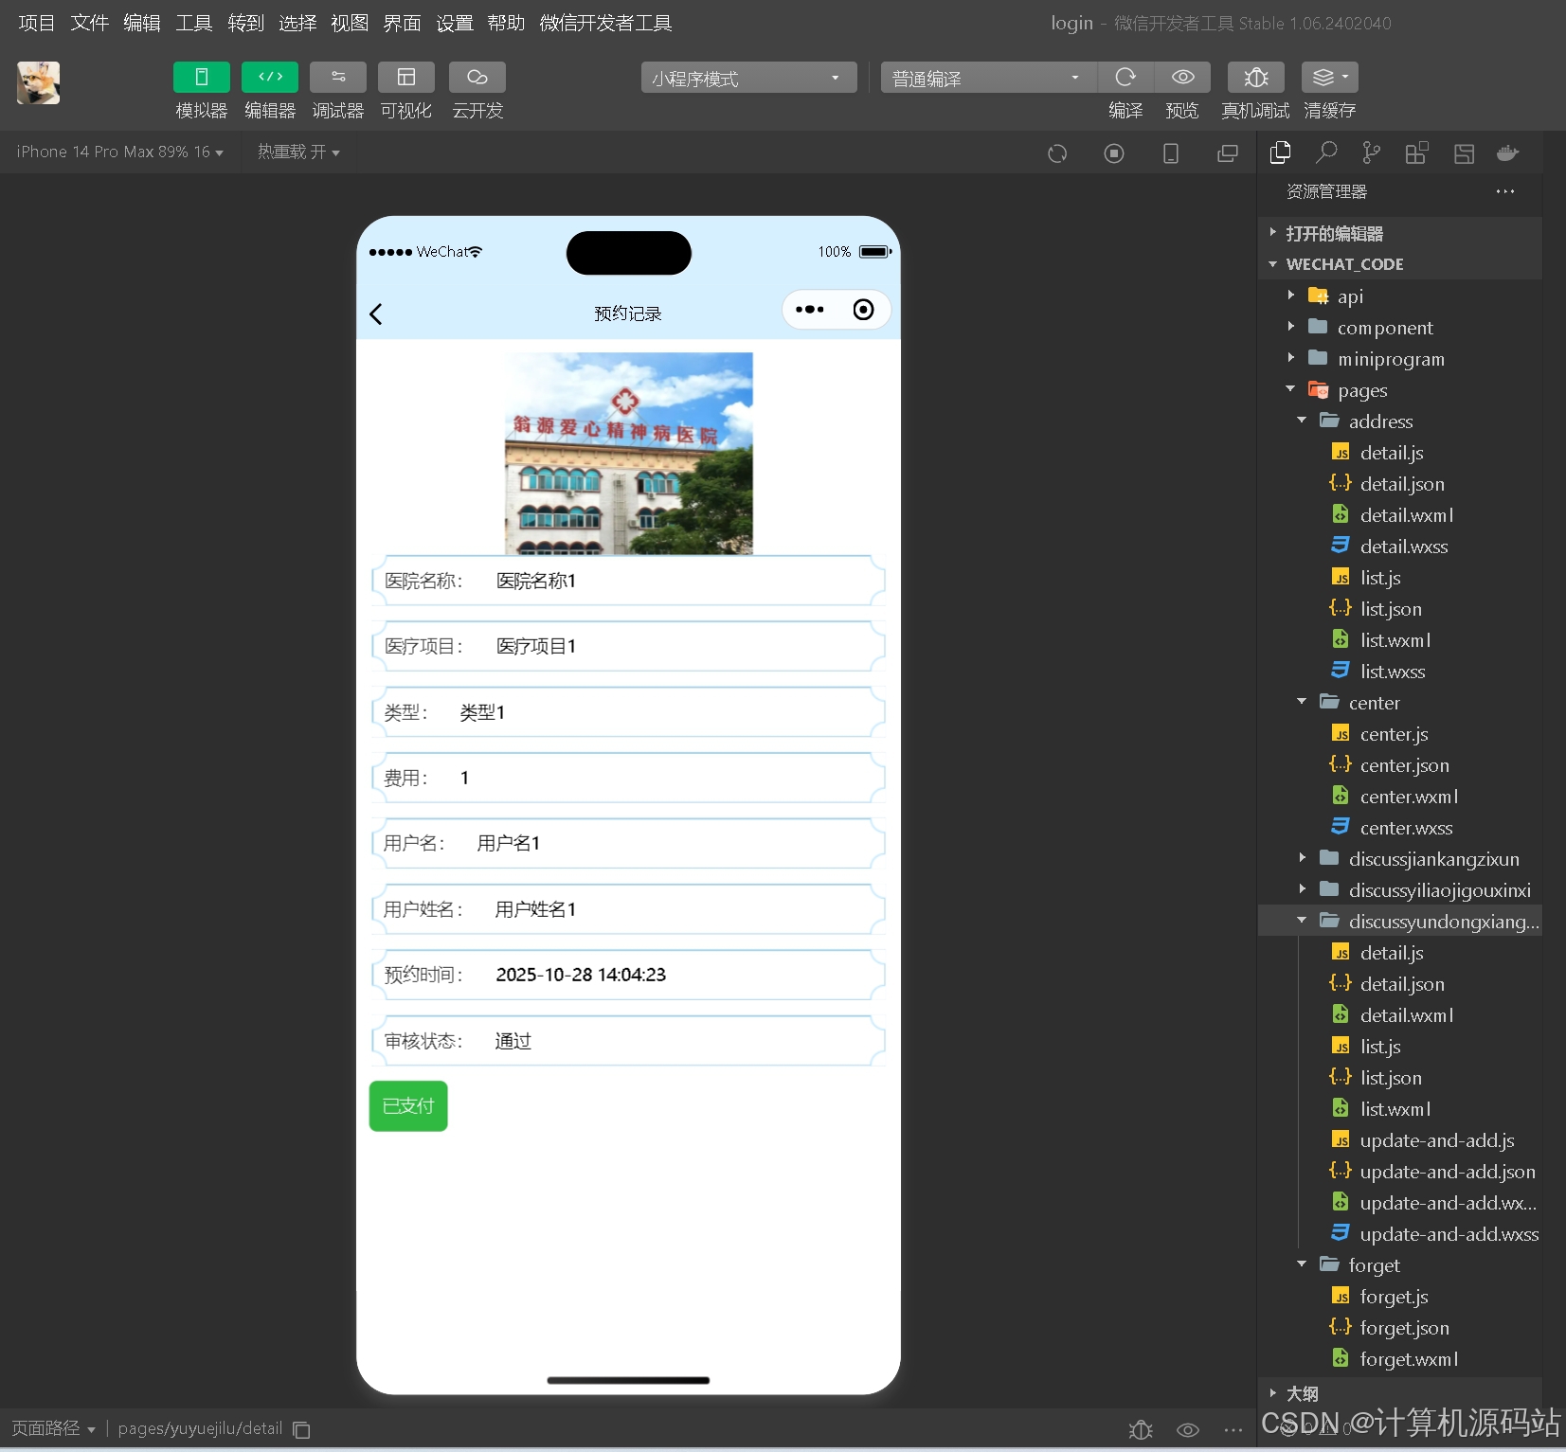The height and width of the screenshot is (1452, 1566).
Task: Open the 设置 menu
Action: pyautogui.click(x=455, y=23)
